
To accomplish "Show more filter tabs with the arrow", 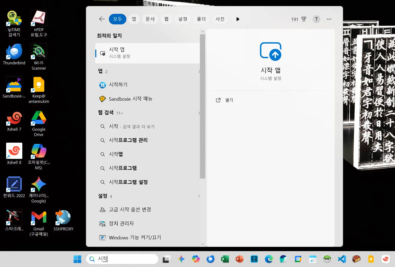I will tap(238, 19).
